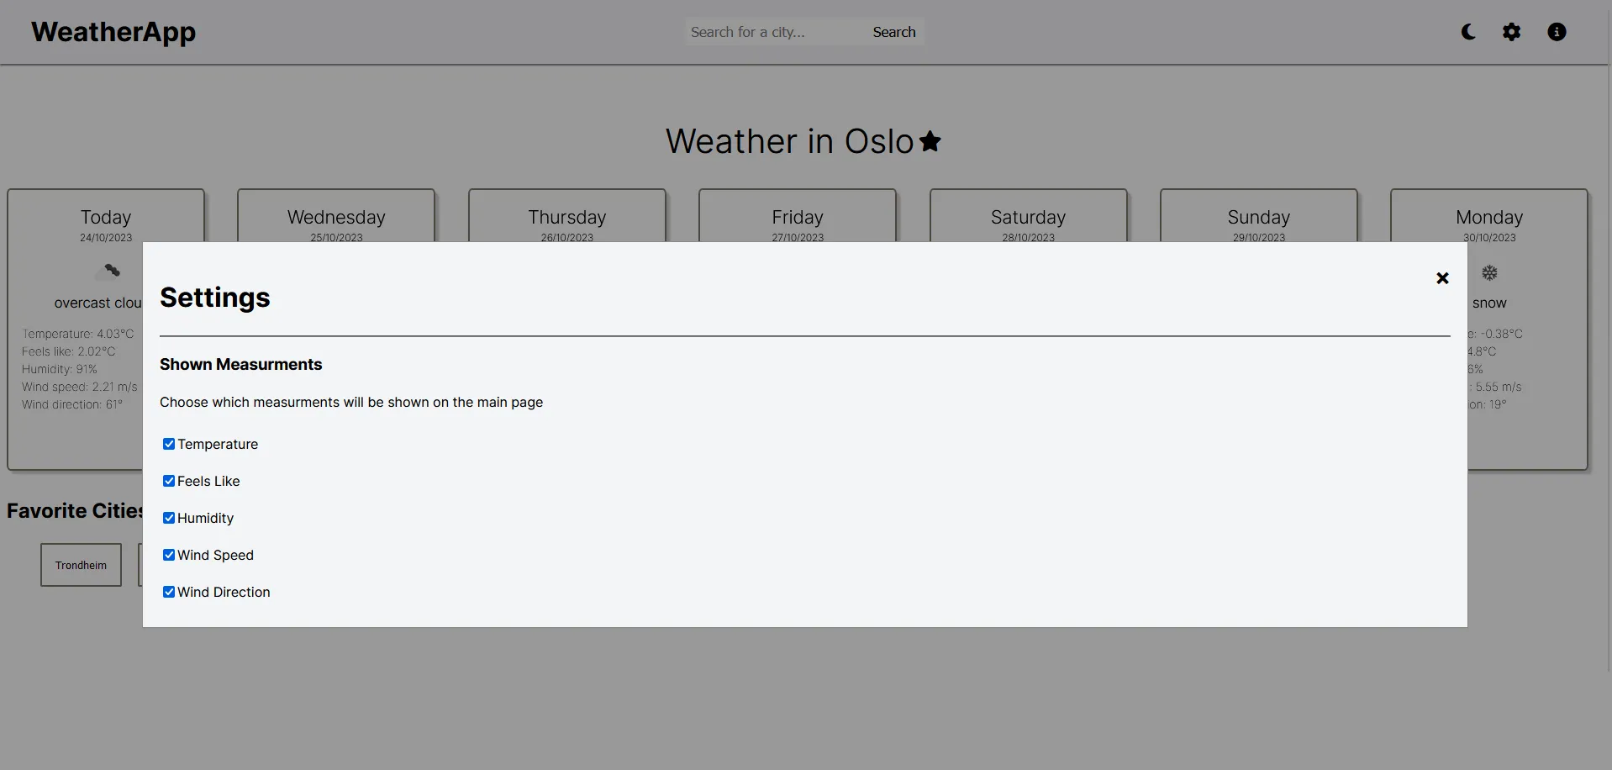Screen dimensions: 1612x770
Task: Select Trondheim from favorite cities
Action: (x=81, y=565)
